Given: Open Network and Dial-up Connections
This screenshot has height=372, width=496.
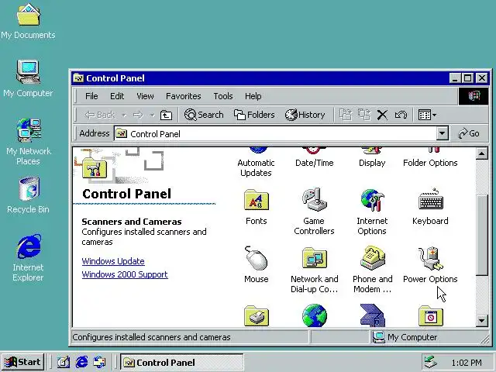Looking at the screenshot, I should pos(314,258).
